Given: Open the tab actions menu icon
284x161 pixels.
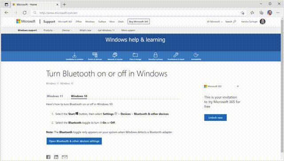Looking at the screenshot, I should (x=6, y=4).
